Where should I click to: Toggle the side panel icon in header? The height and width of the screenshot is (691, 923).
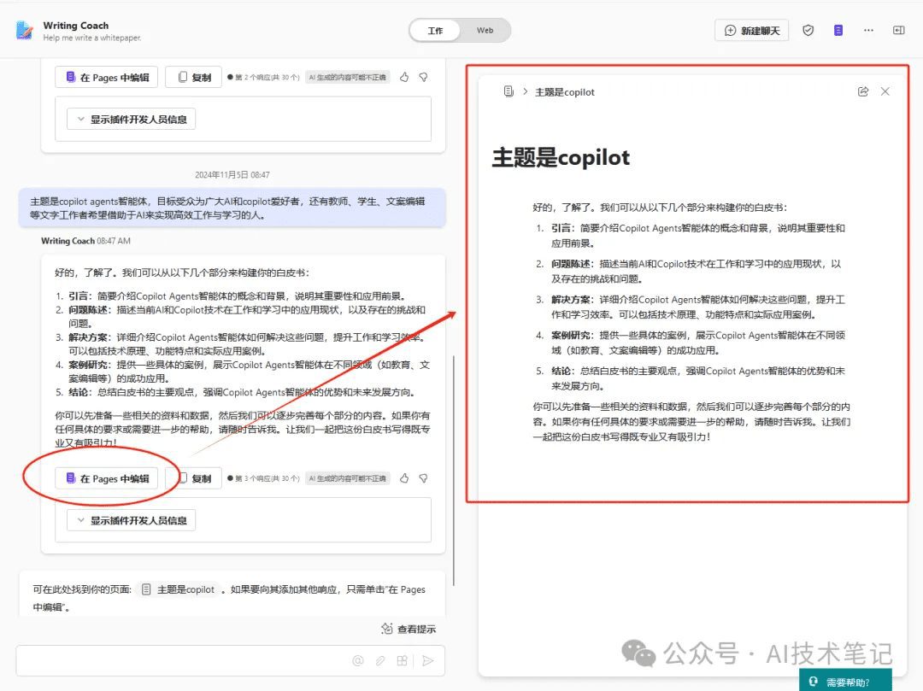[899, 31]
